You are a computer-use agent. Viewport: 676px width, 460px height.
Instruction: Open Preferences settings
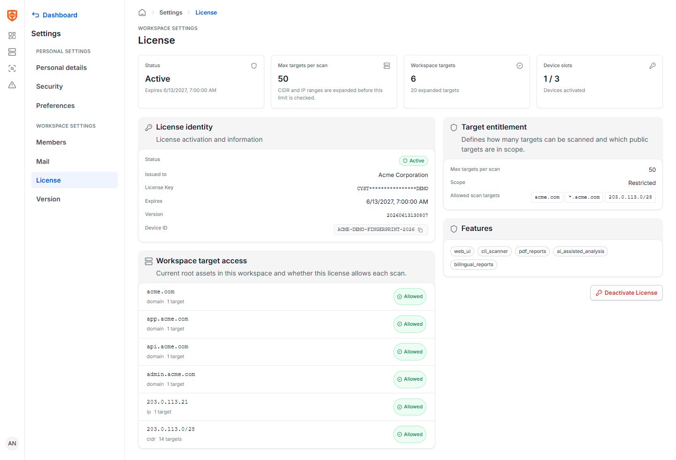click(x=55, y=106)
